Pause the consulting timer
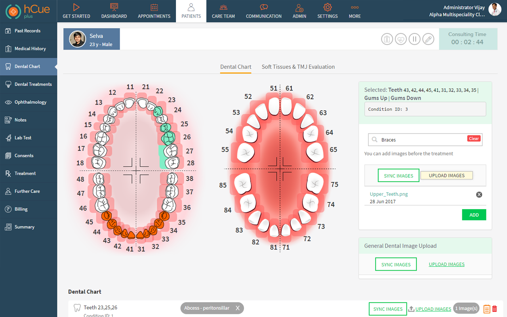Viewport: 507px width, 317px height. pos(414,39)
